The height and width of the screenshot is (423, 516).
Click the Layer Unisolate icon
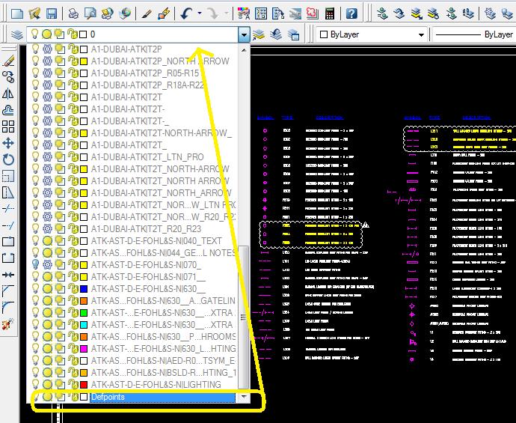pyautogui.click(x=434, y=13)
